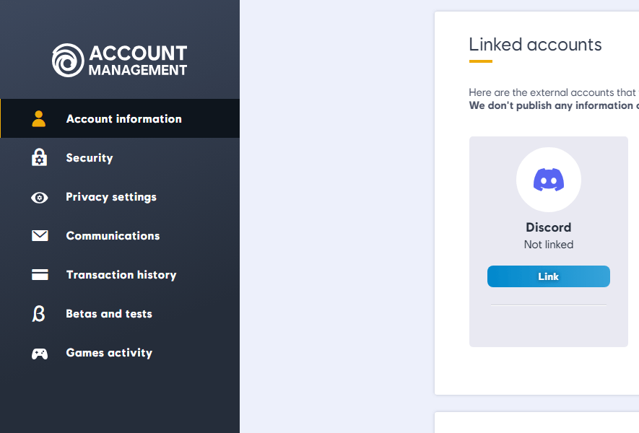
Task: Click the orange person icon in sidebar
Action: [x=39, y=119]
